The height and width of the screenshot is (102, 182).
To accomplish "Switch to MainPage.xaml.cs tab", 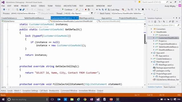I will tap(87, 18).
